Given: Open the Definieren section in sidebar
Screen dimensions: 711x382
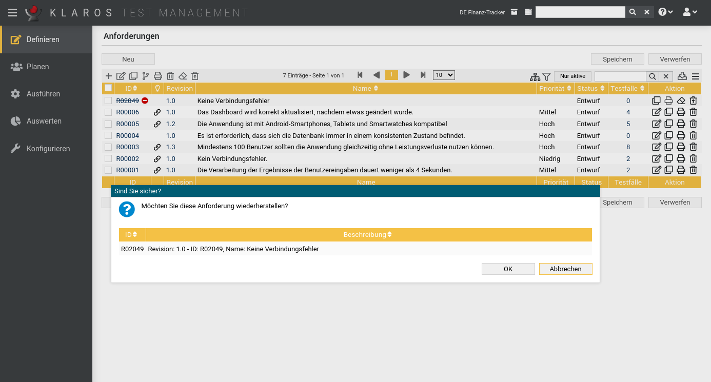Looking at the screenshot, I should [x=46, y=39].
